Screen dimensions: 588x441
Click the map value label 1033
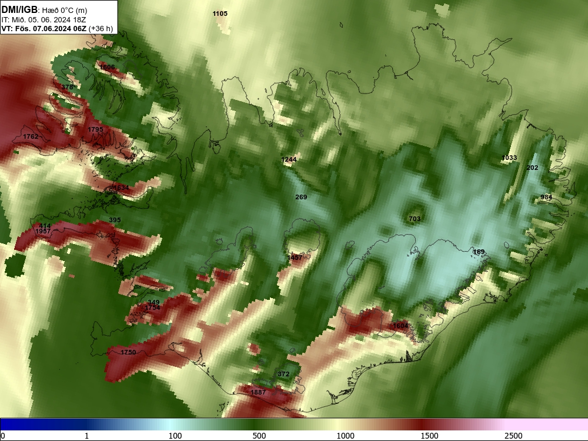509,158
